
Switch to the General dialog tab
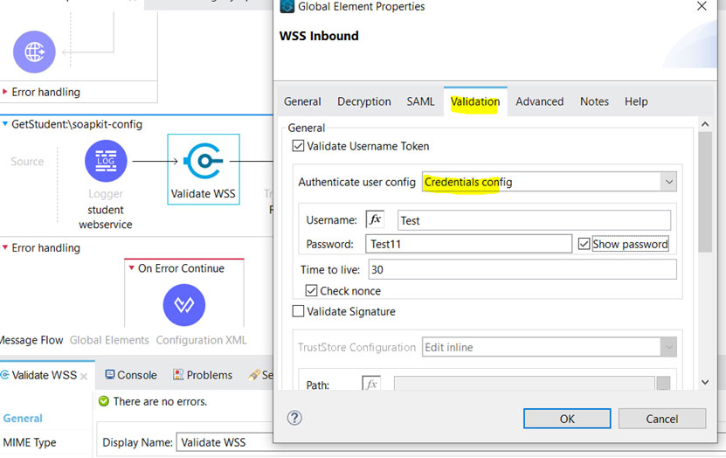click(302, 101)
